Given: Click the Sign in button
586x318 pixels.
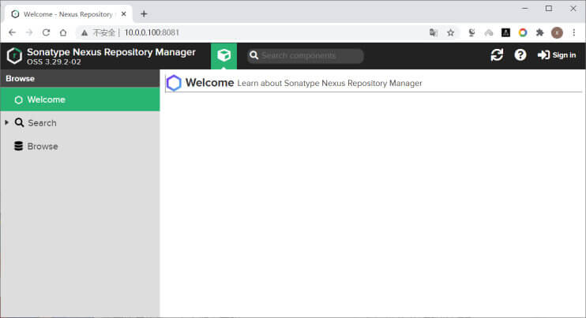Looking at the screenshot, I should [x=557, y=55].
